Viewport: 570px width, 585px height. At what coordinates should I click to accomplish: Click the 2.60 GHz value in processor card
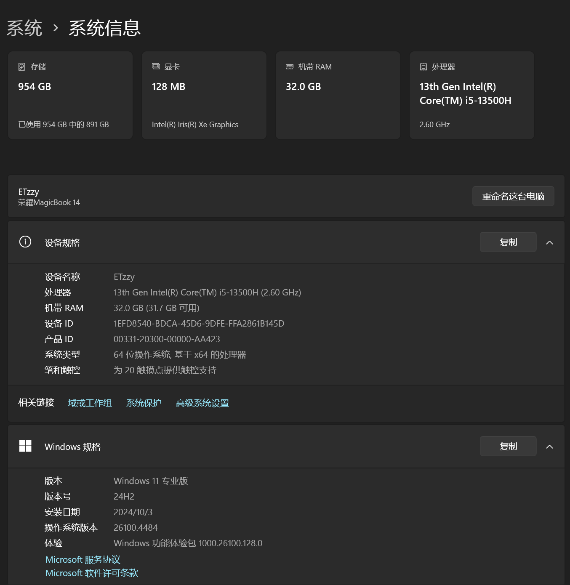pos(434,125)
